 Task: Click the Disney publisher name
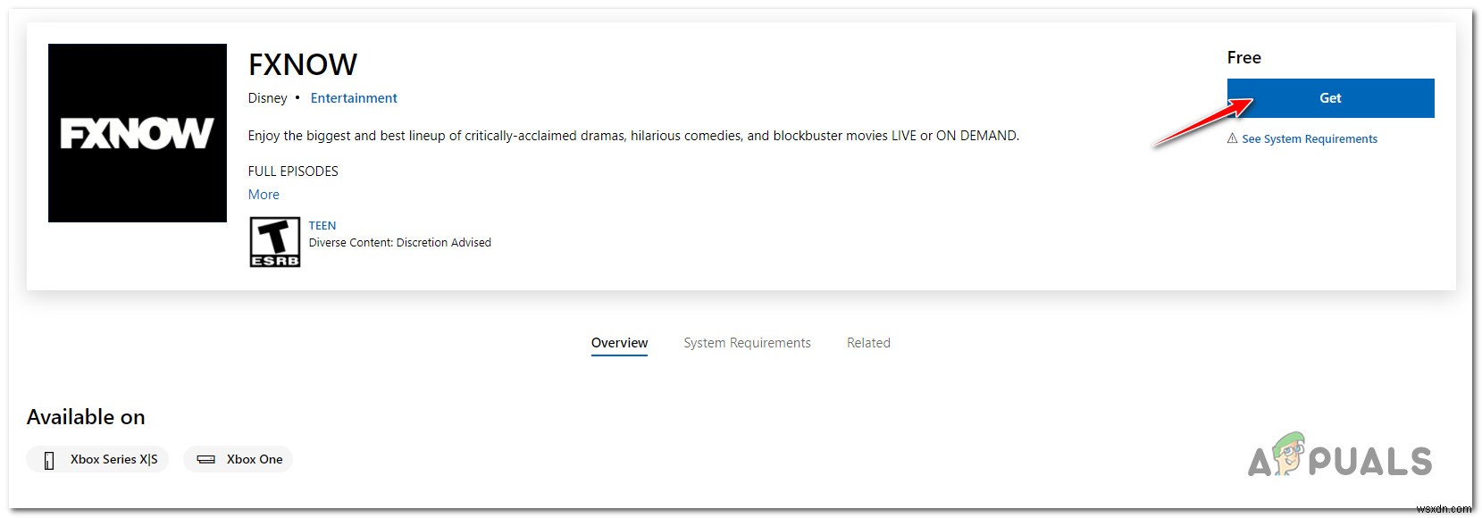tap(266, 97)
